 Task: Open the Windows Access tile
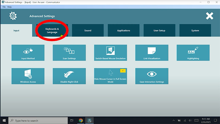[28, 76]
